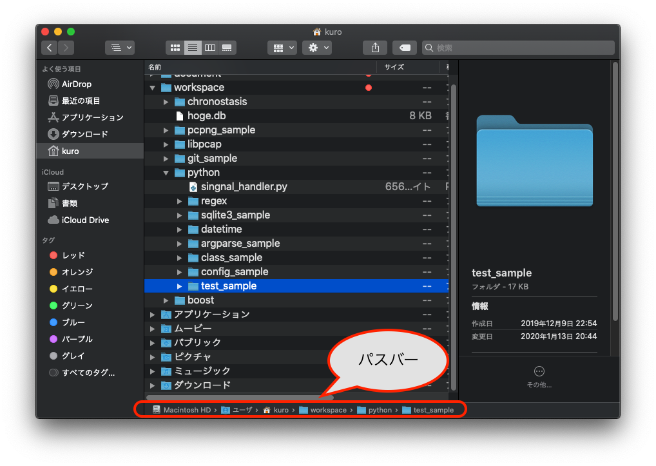The width and height of the screenshot is (656, 466).
Task: Select the kuro home folder in sidebar
Action: point(90,151)
